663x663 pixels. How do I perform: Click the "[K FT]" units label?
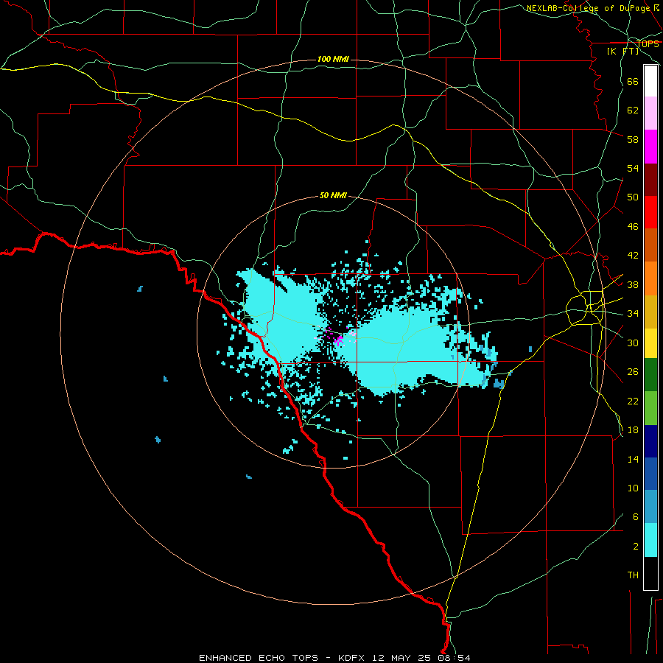[x=623, y=51]
